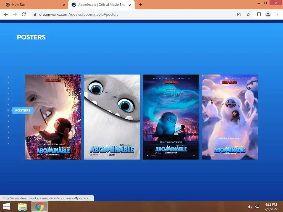Image resolution: width=283 pixels, height=212 pixels.
Task: Open the 2019 close-up yeti face poster
Action: click(112, 117)
